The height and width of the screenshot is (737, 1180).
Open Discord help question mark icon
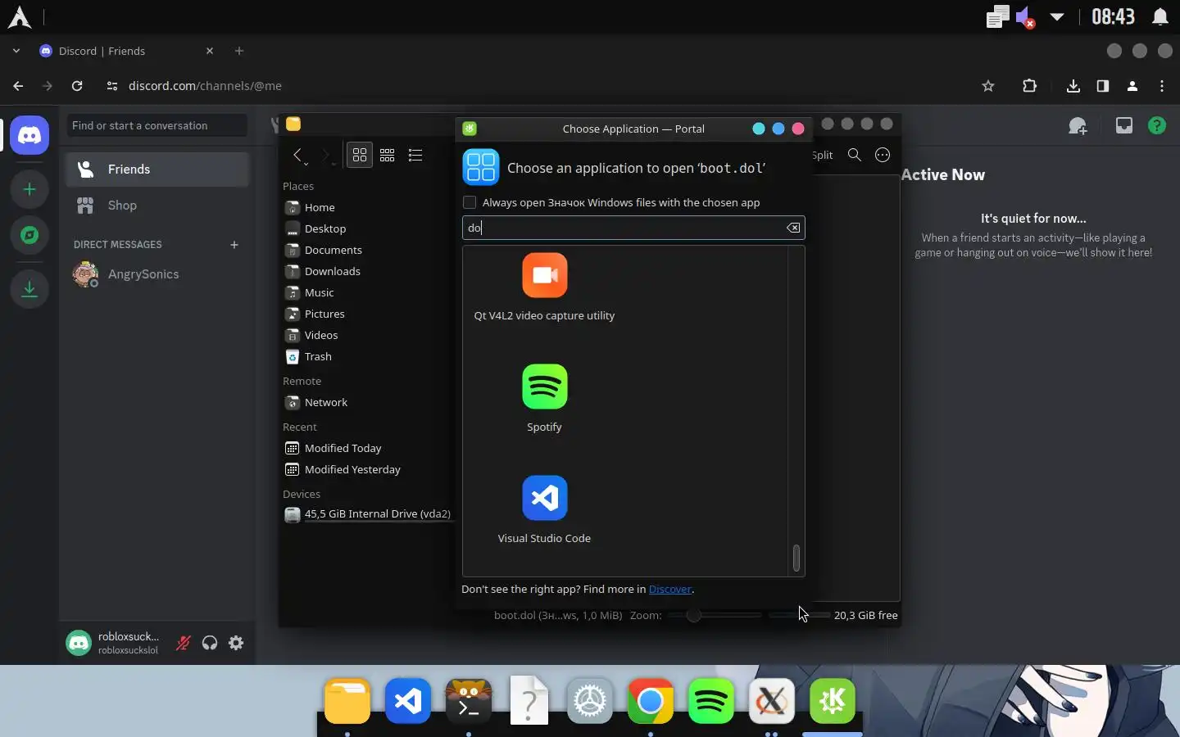click(1157, 125)
